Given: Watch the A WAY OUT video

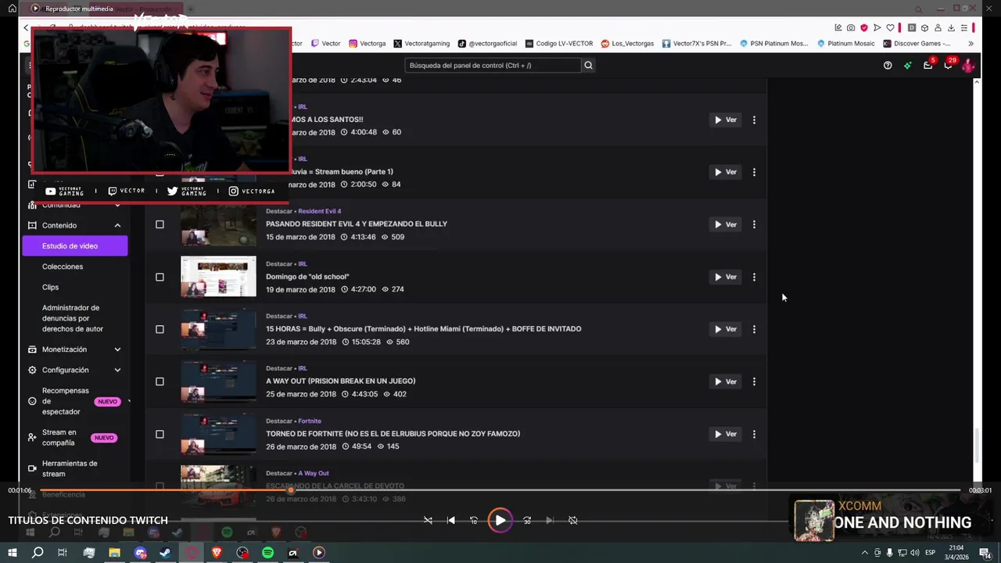Looking at the screenshot, I should tap(725, 382).
